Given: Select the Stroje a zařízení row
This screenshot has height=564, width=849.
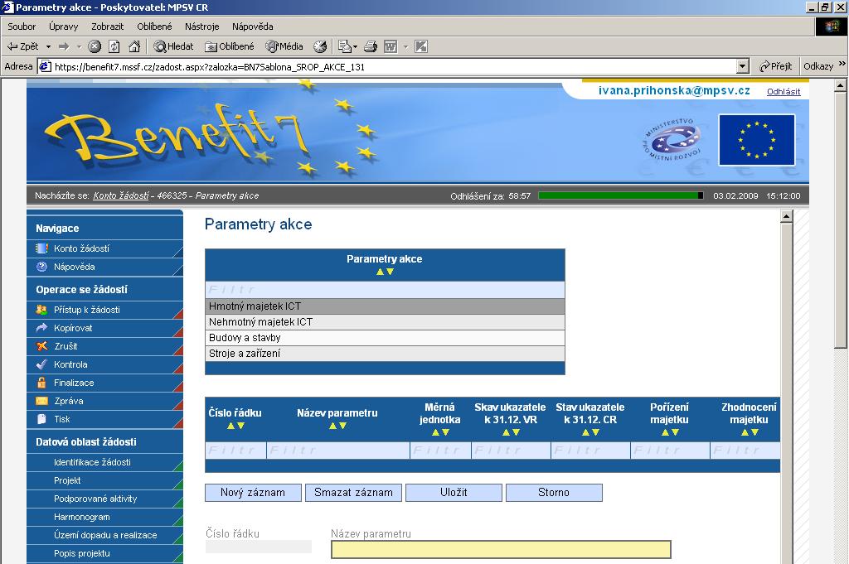Looking at the screenshot, I should point(385,353).
